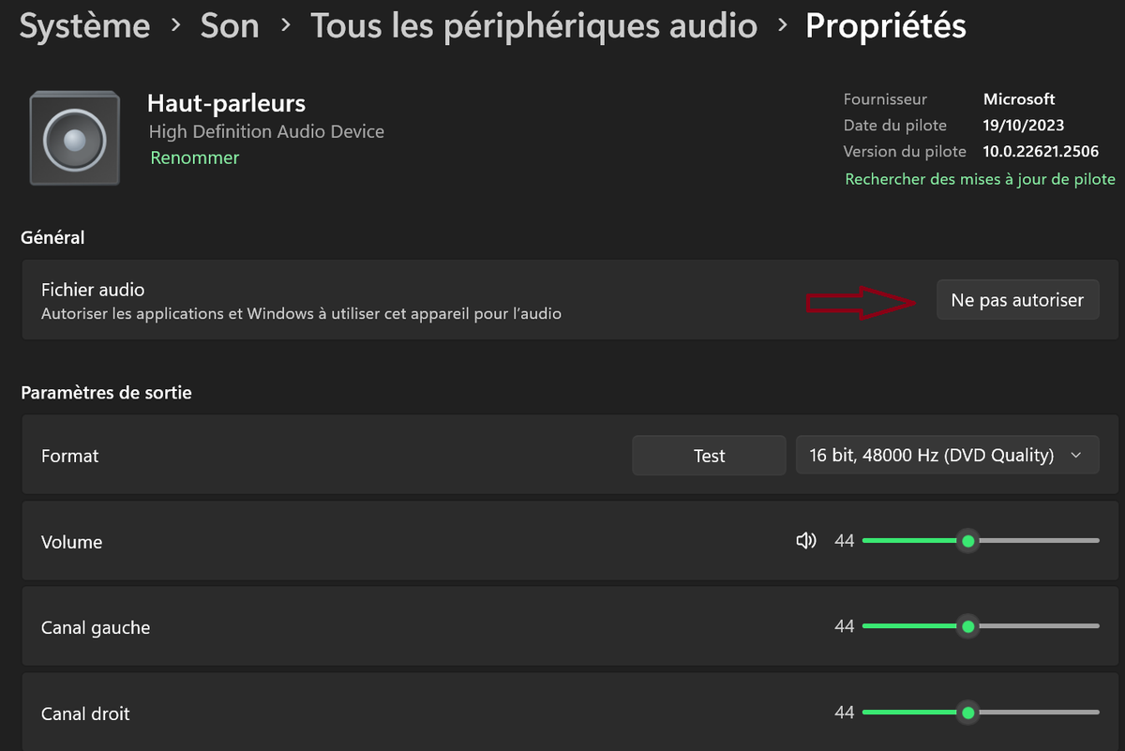Open Tous les périphériques audio breadcrumb
This screenshot has width=1125, height=751.
533,26
